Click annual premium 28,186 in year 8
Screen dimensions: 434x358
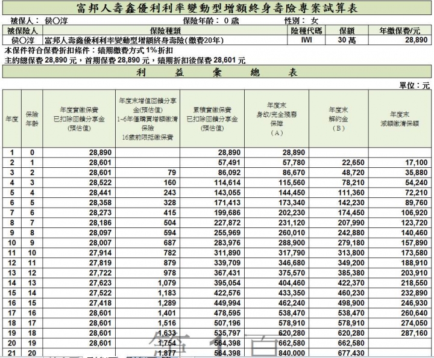point(100,223)
